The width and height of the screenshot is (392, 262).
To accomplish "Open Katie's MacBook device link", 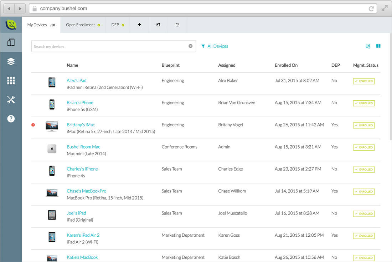I will coord(82,257).
